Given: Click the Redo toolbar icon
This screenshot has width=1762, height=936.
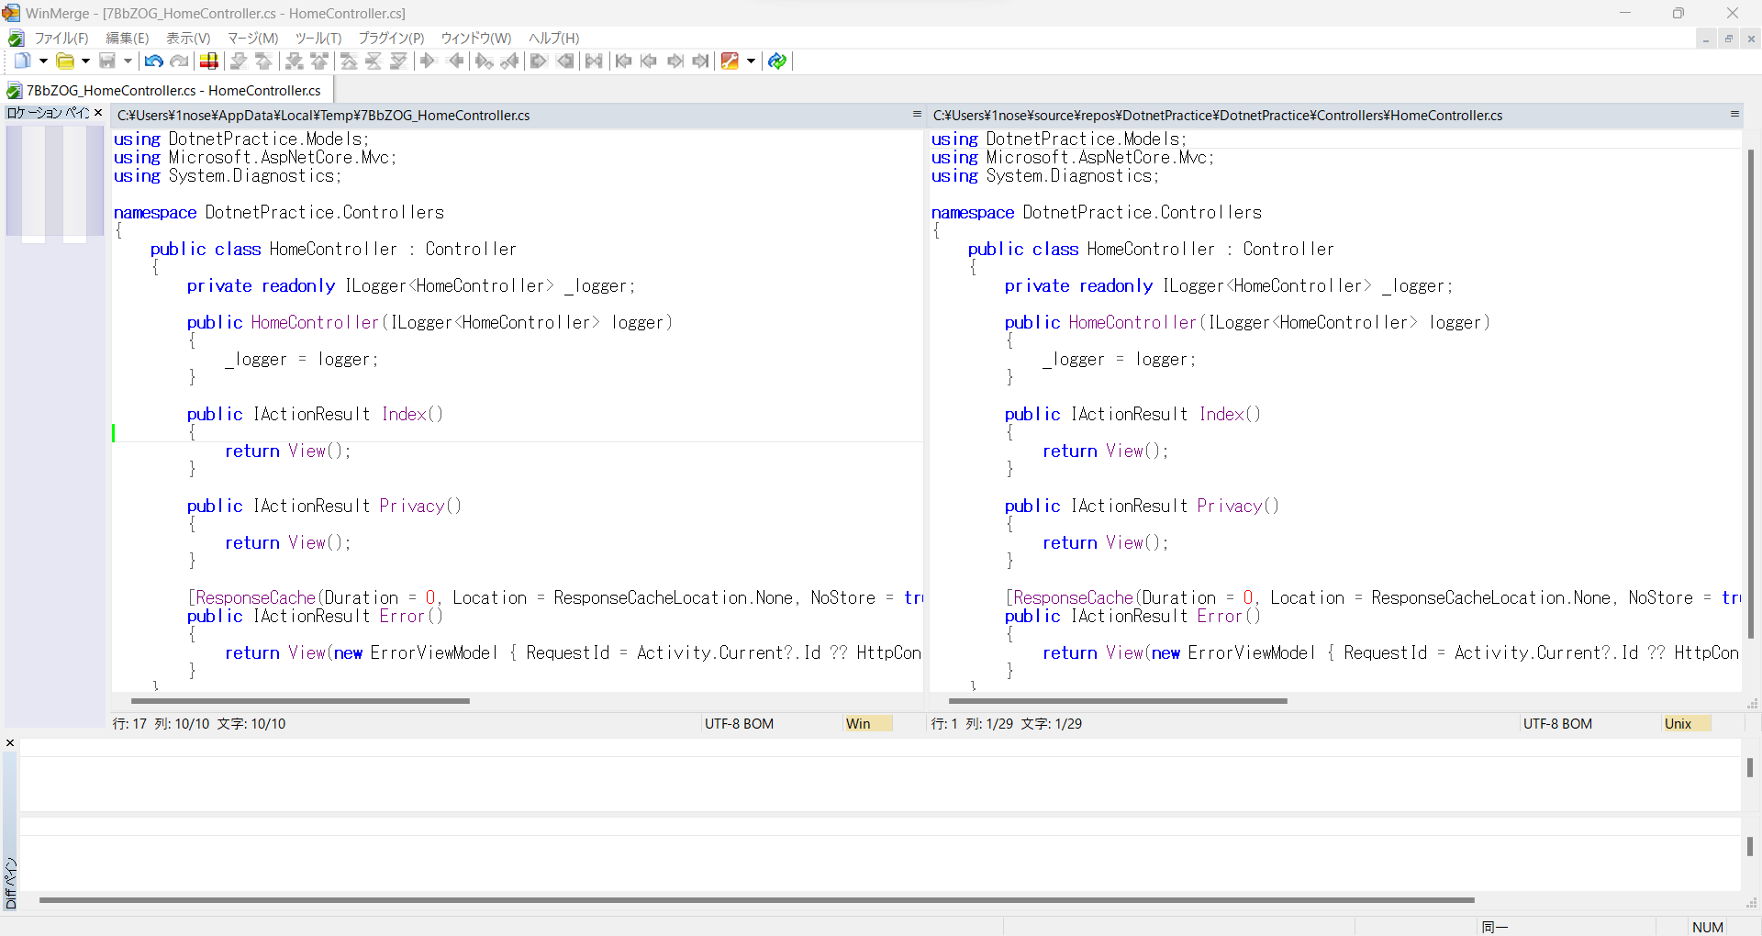Looking at the screenshot, I should click(179, 61).
